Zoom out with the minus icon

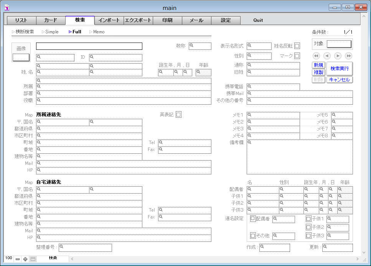coord(18,259)
